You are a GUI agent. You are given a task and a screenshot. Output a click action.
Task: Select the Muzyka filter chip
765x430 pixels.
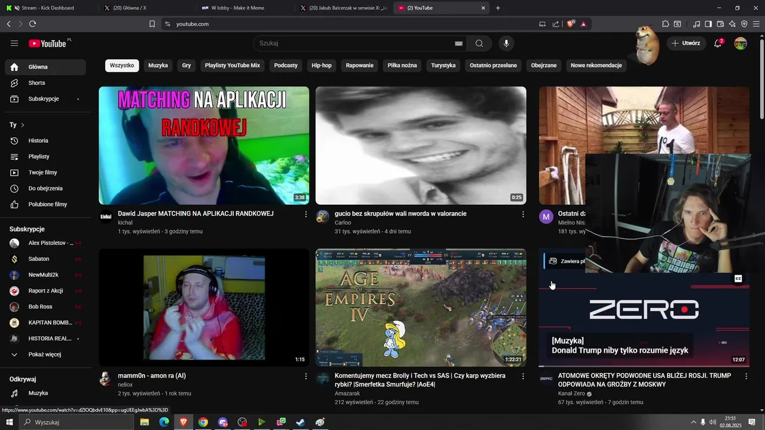(x=158, y=66)
